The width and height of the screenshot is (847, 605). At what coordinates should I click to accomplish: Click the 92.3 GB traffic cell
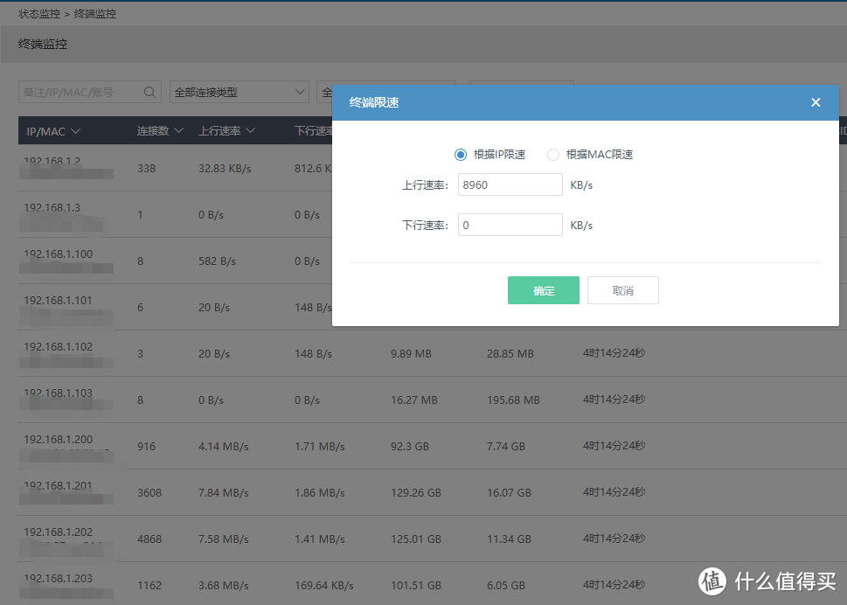click(x=409, y=447)
